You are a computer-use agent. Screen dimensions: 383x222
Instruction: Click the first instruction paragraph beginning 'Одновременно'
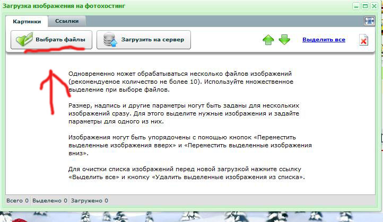click(x=188, y=83)
